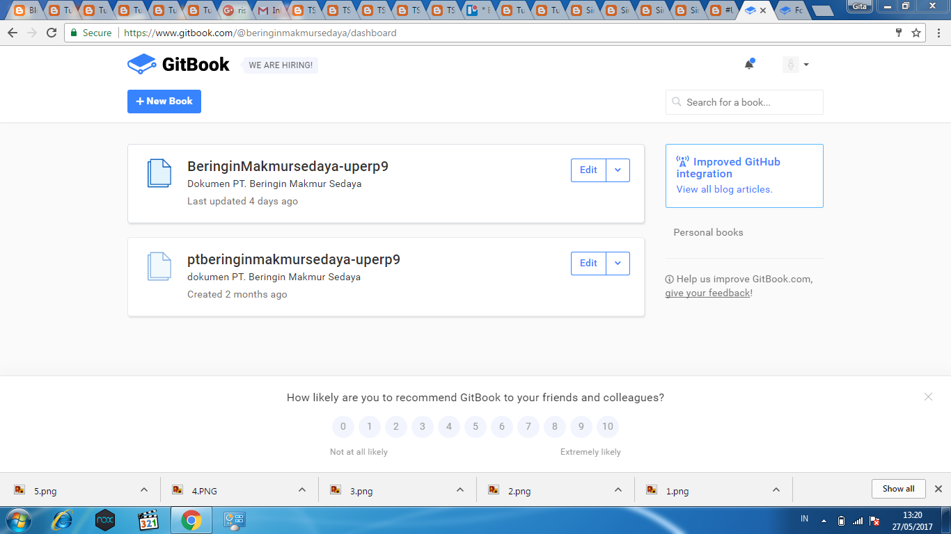Rate likelihood 1
This screenshot has width=951, height=534.
[370, 426]
